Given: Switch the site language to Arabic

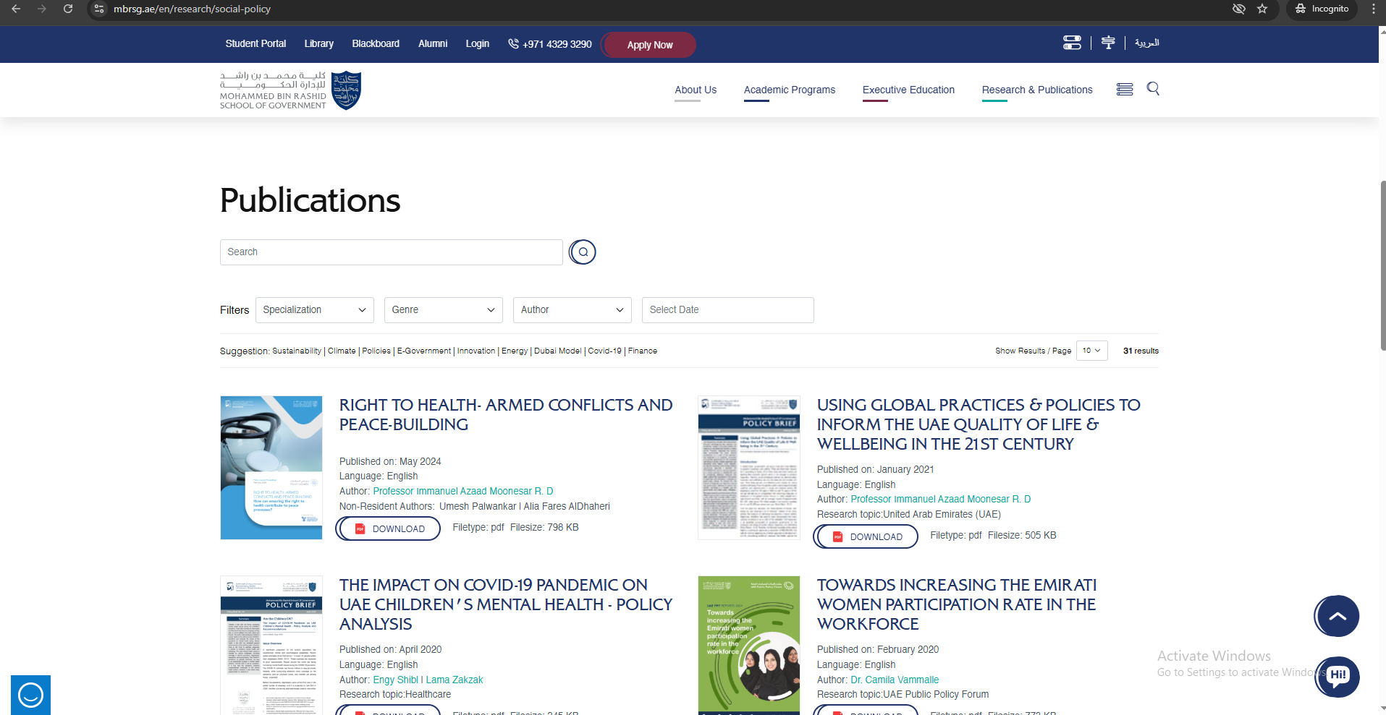Looking at the screenshot, I should (1146, 43).
